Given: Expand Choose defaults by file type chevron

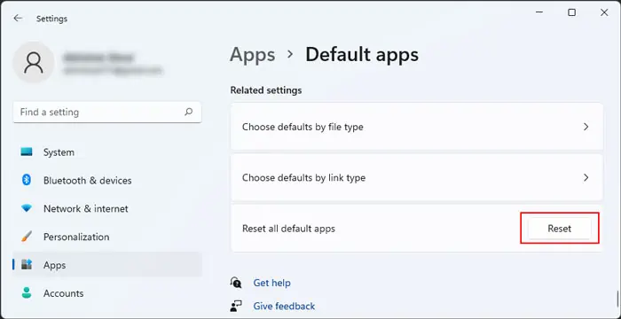Looking at the screenshot, I should point(586,127).
